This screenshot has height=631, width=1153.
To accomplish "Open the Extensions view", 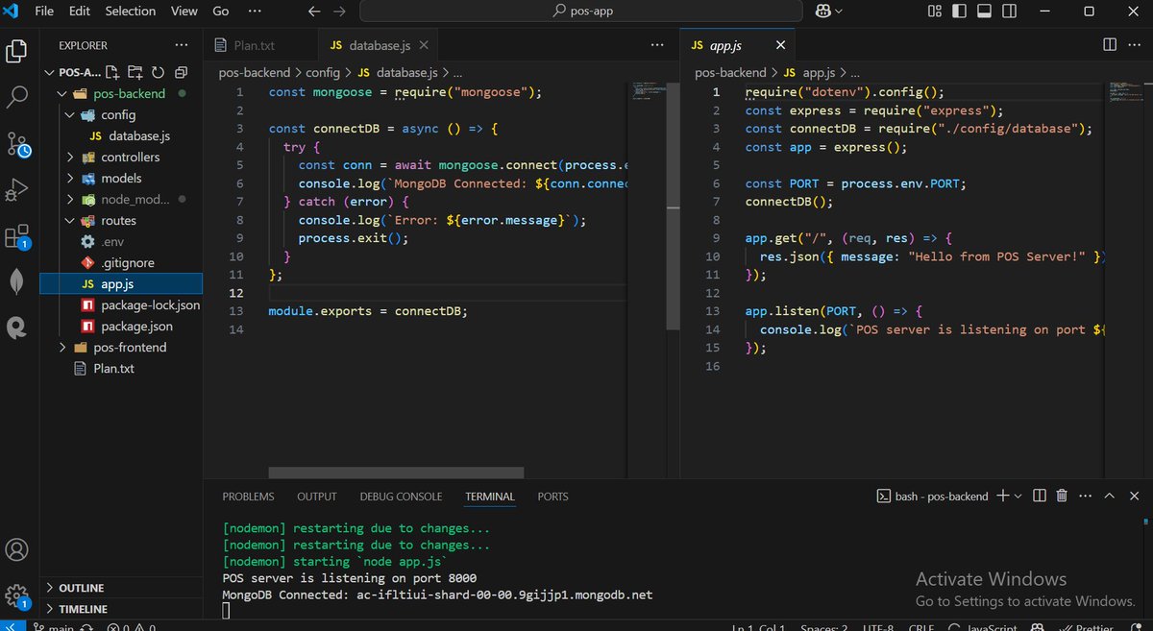I will (17, 236).
